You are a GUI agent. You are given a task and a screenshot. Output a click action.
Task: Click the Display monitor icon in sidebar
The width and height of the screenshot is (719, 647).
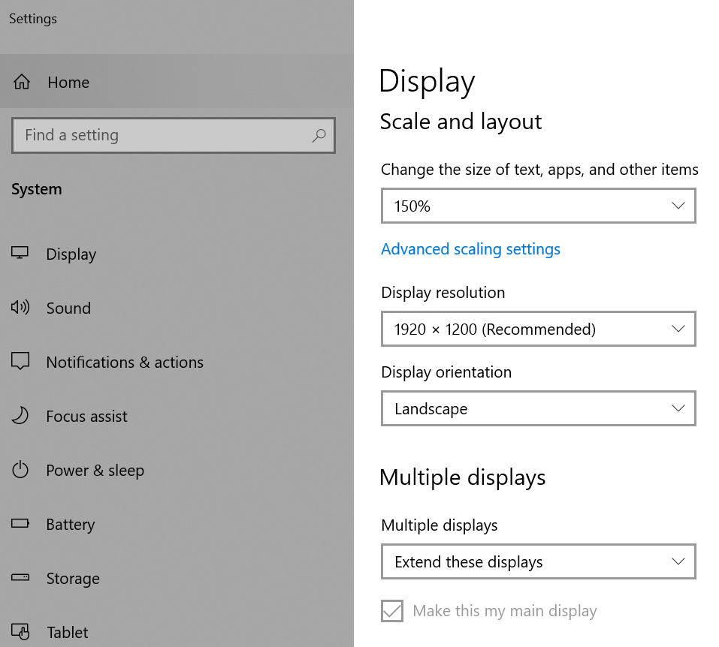[20, 253]
